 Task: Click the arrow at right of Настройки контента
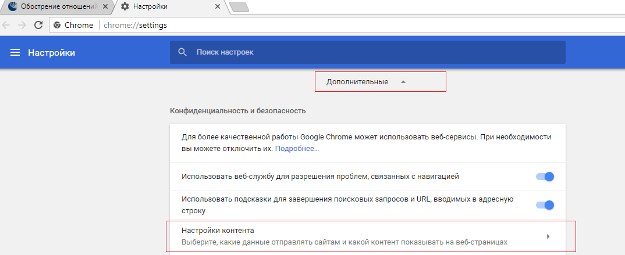coord(548,236)
